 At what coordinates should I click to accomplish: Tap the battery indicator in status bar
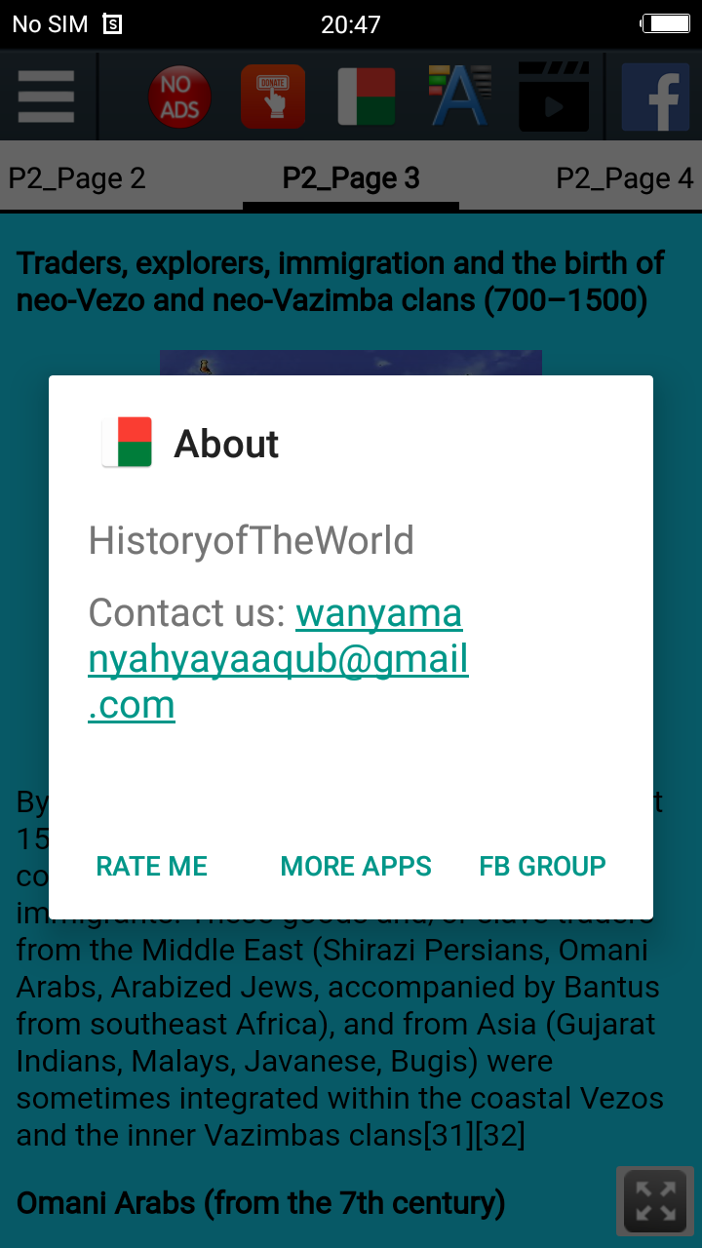point(665,23)
